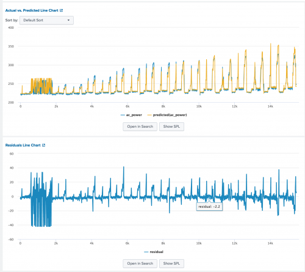
Task: Click the Sort by: label
Action: 12,20
